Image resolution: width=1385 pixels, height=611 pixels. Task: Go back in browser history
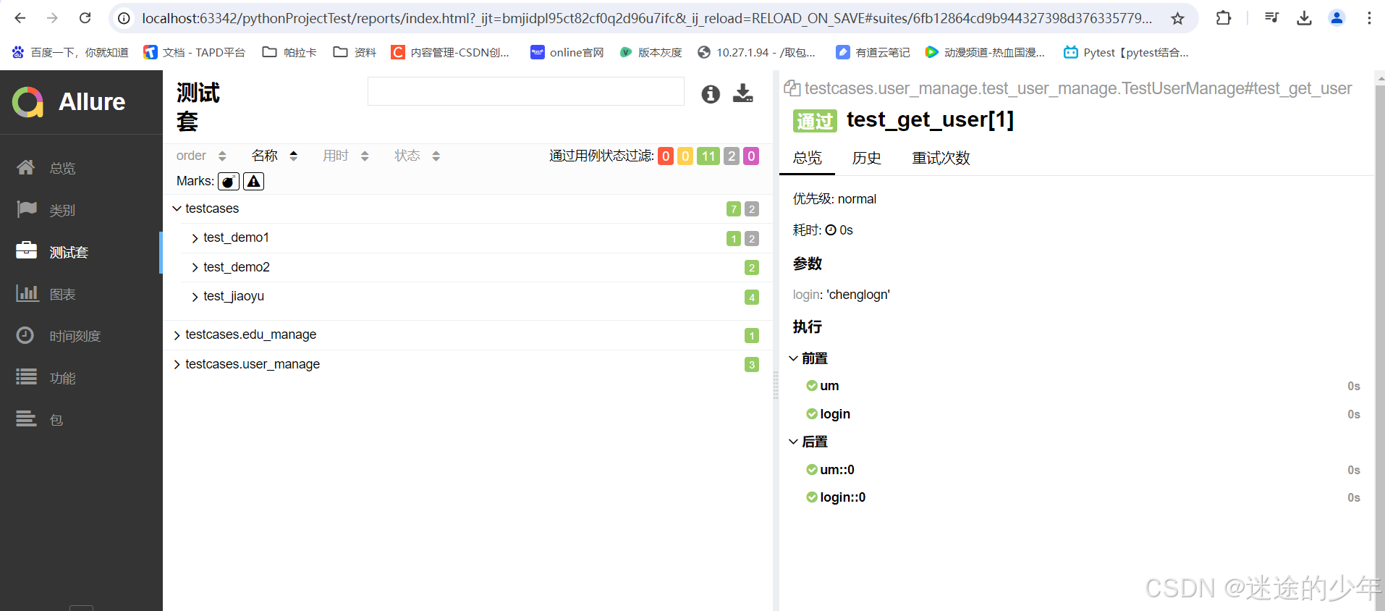click(20, 18)
